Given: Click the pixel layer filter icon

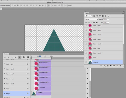Looking at the screenshot, I should tap(94, 16).
